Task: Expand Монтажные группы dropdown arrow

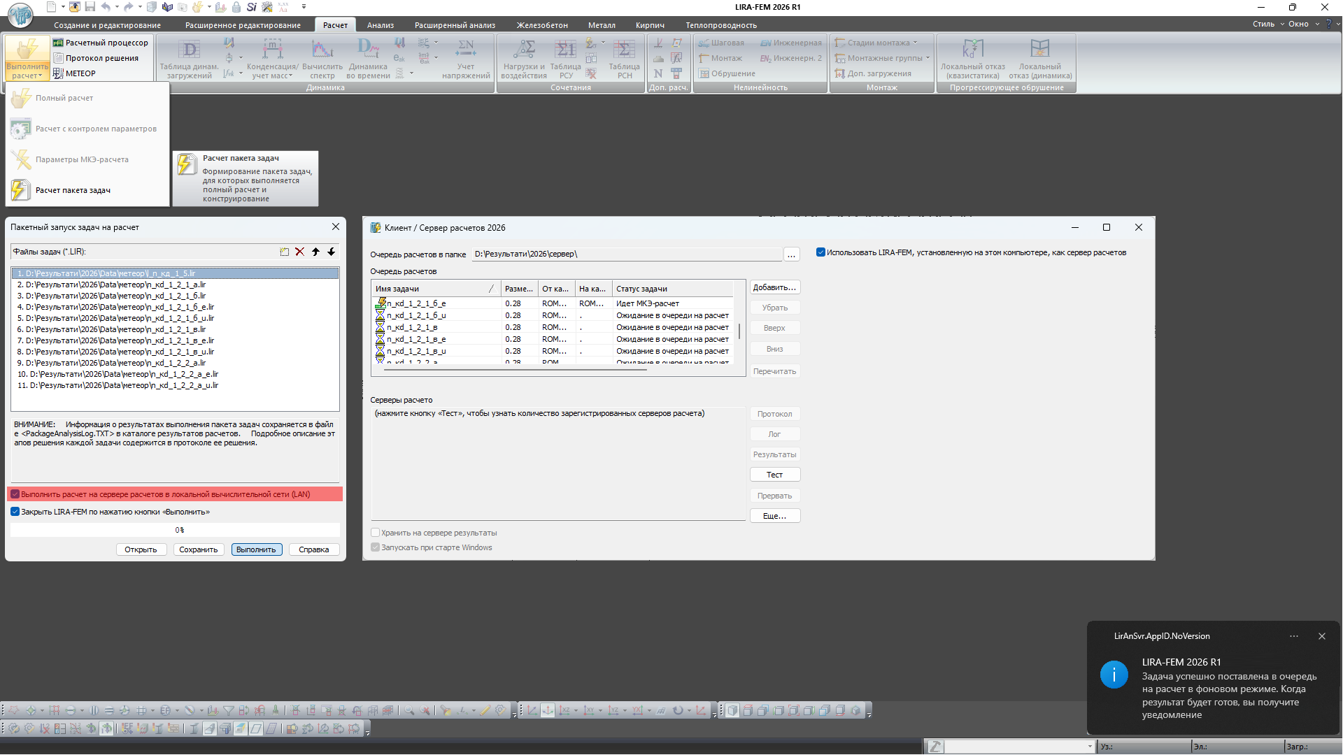Action: point(928,58)
